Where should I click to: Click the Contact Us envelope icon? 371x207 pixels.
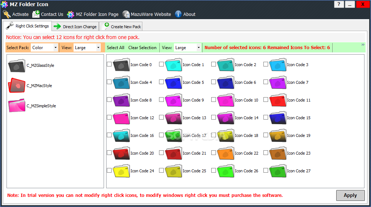pos(36,14)
